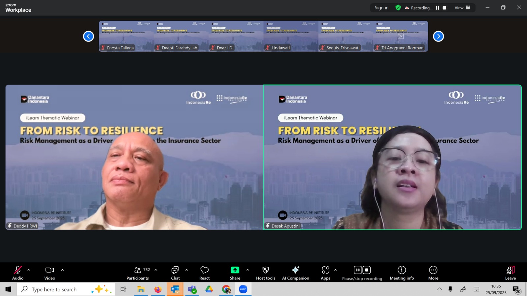Open the More options menu
Viewport: 527px width, 296px height.
click(x=433, y=273)
